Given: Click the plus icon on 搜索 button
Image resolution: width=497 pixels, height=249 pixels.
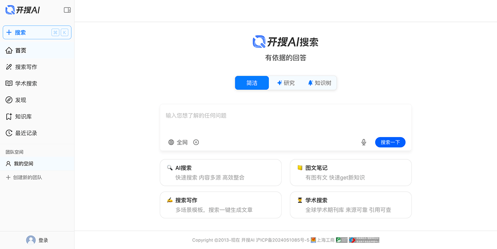Looking at the screenshot, I should click(9, 32).
